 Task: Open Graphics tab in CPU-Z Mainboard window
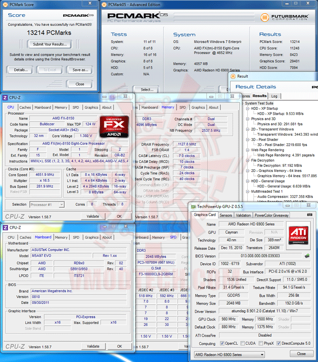tap(91, 237)
